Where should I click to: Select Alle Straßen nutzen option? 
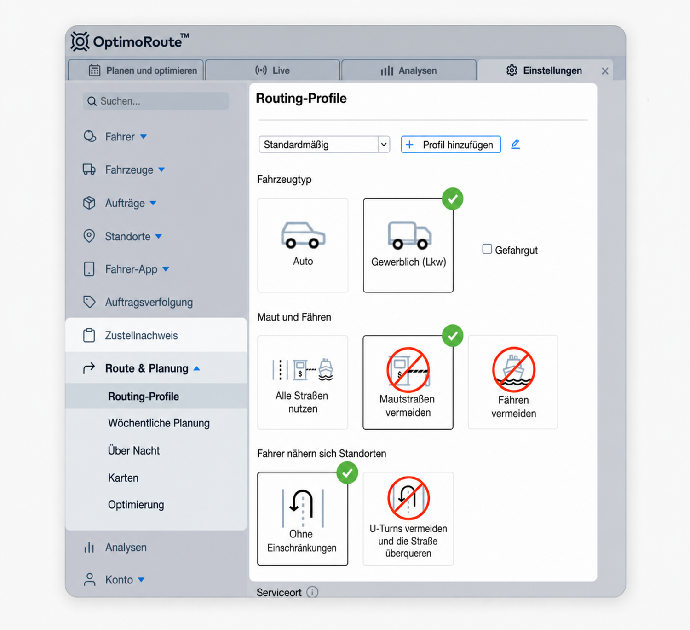click(303, 382)
